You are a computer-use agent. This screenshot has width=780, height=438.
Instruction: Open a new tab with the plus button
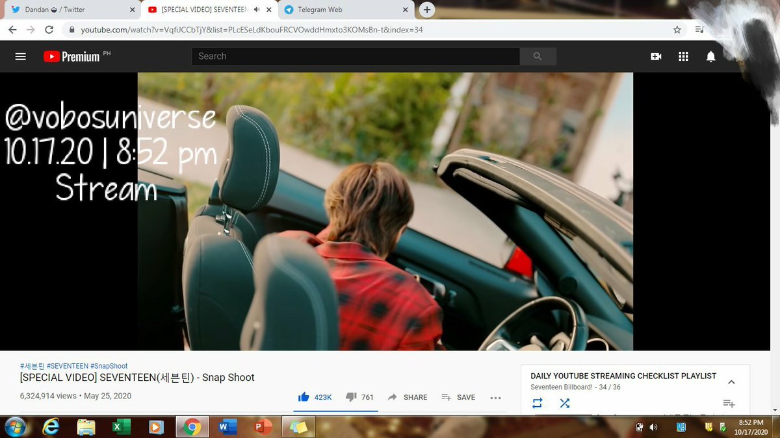pos(426,10)
